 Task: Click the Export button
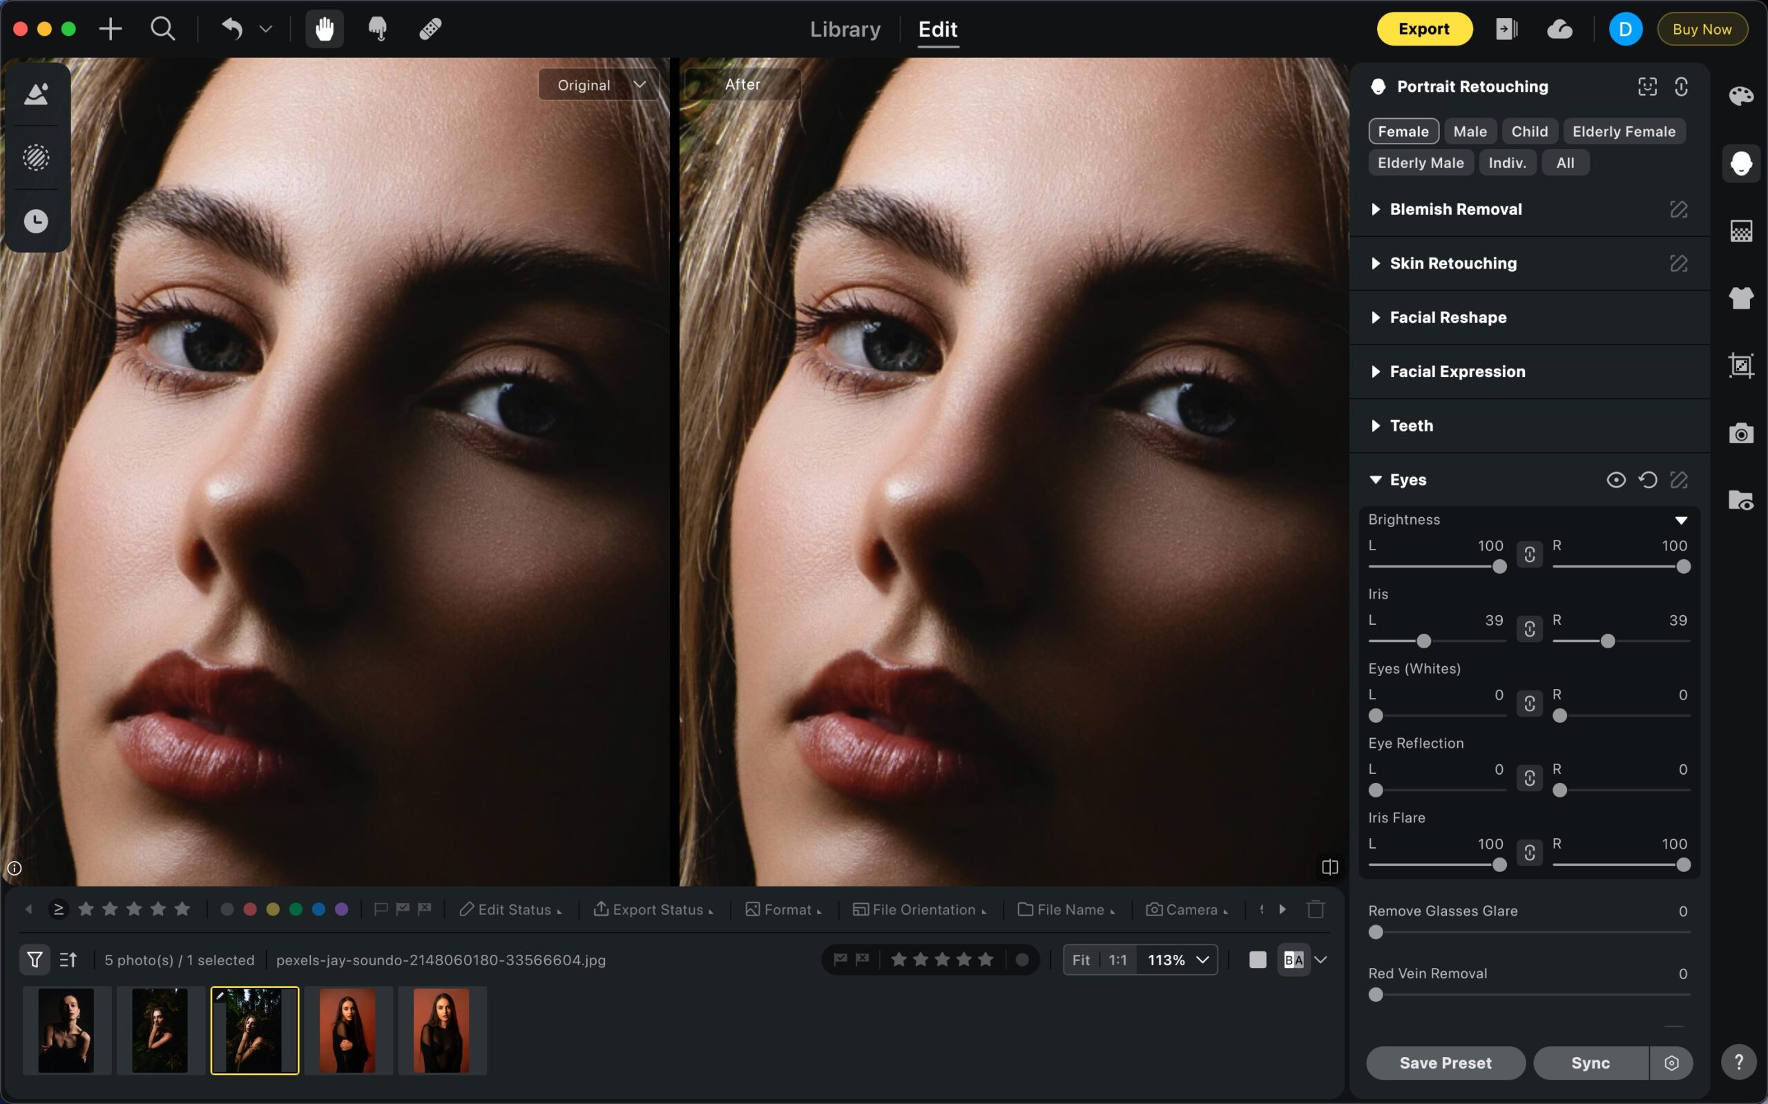pos(1423,29)
